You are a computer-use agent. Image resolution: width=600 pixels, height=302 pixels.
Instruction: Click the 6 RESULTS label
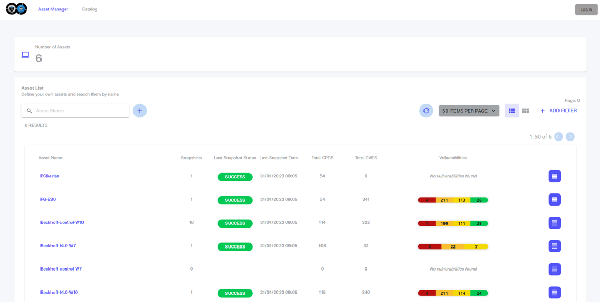(36, 125)
